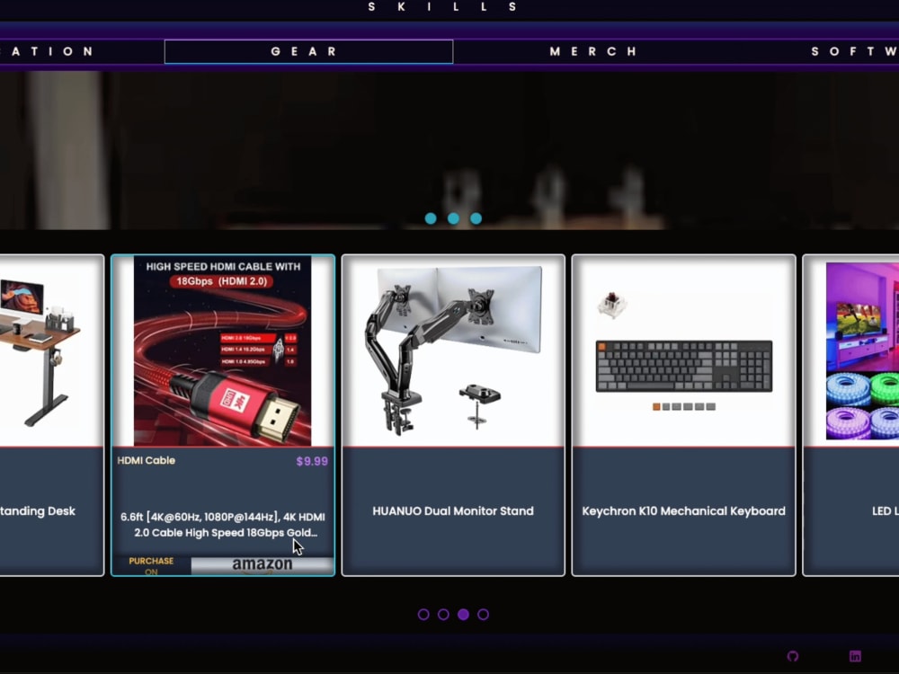Go to second product carousel page dot
Viewport: 899px width, 674px height.
pyautogui.click(x=443, y=615)
